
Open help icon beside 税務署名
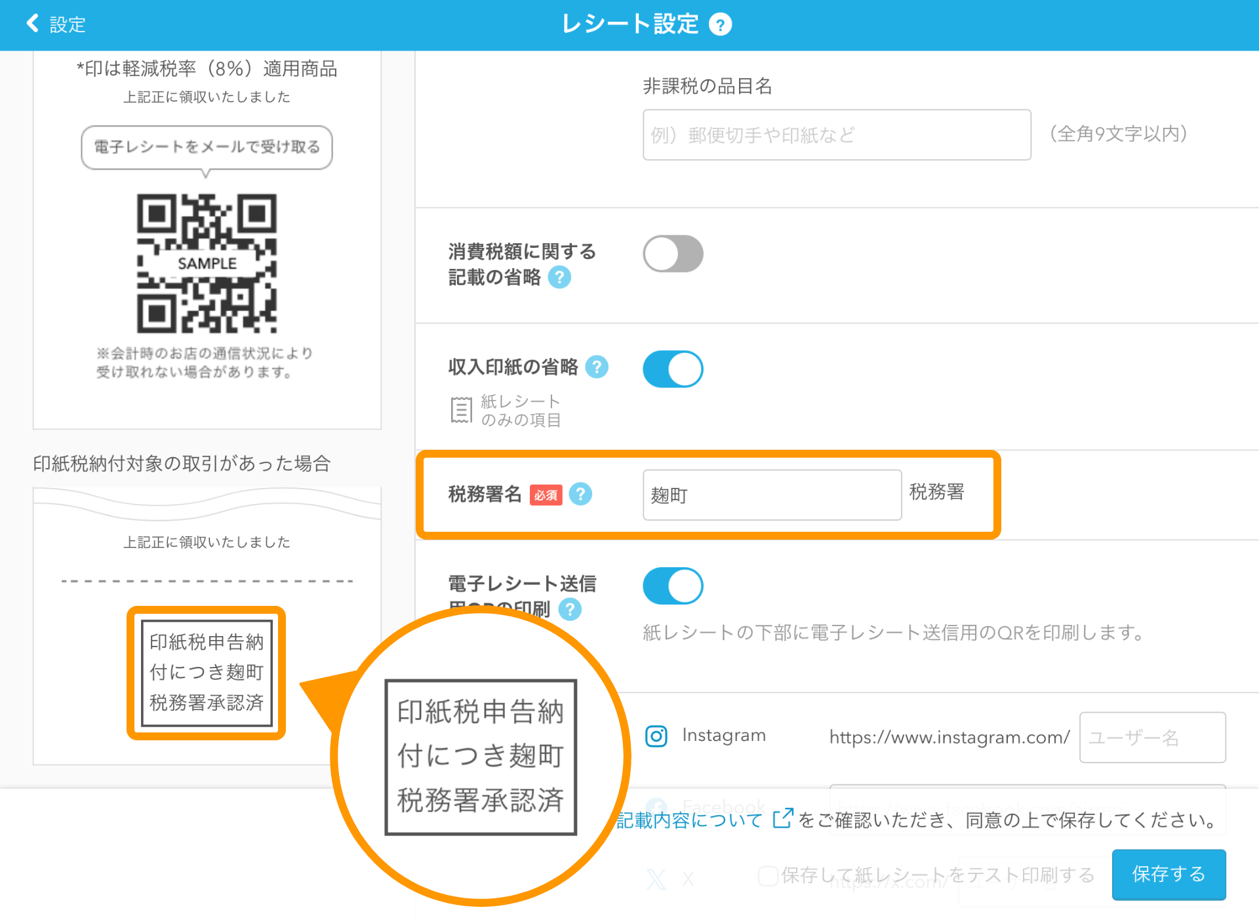580,494
